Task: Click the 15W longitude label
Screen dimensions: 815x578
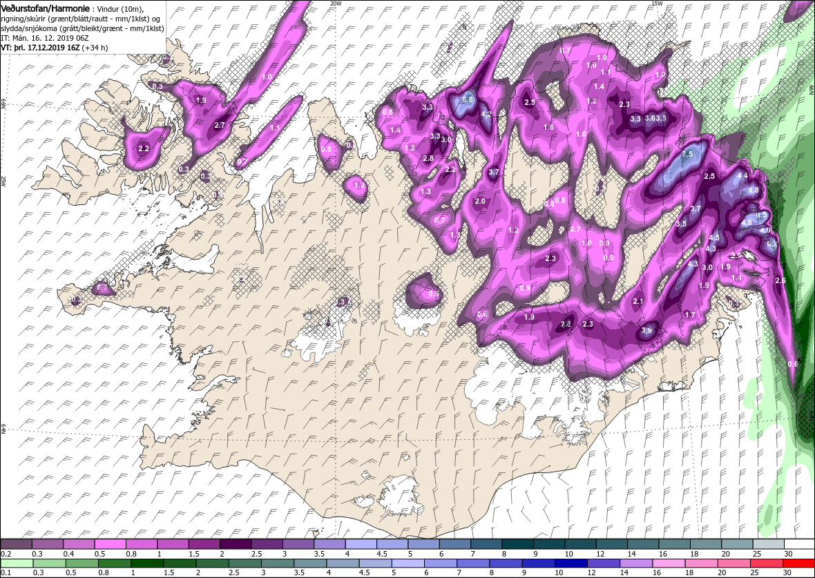Action: (x=656, y=3)
